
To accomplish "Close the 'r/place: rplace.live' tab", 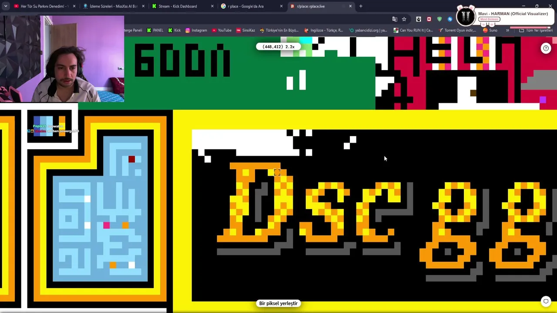I will [350, 6].
